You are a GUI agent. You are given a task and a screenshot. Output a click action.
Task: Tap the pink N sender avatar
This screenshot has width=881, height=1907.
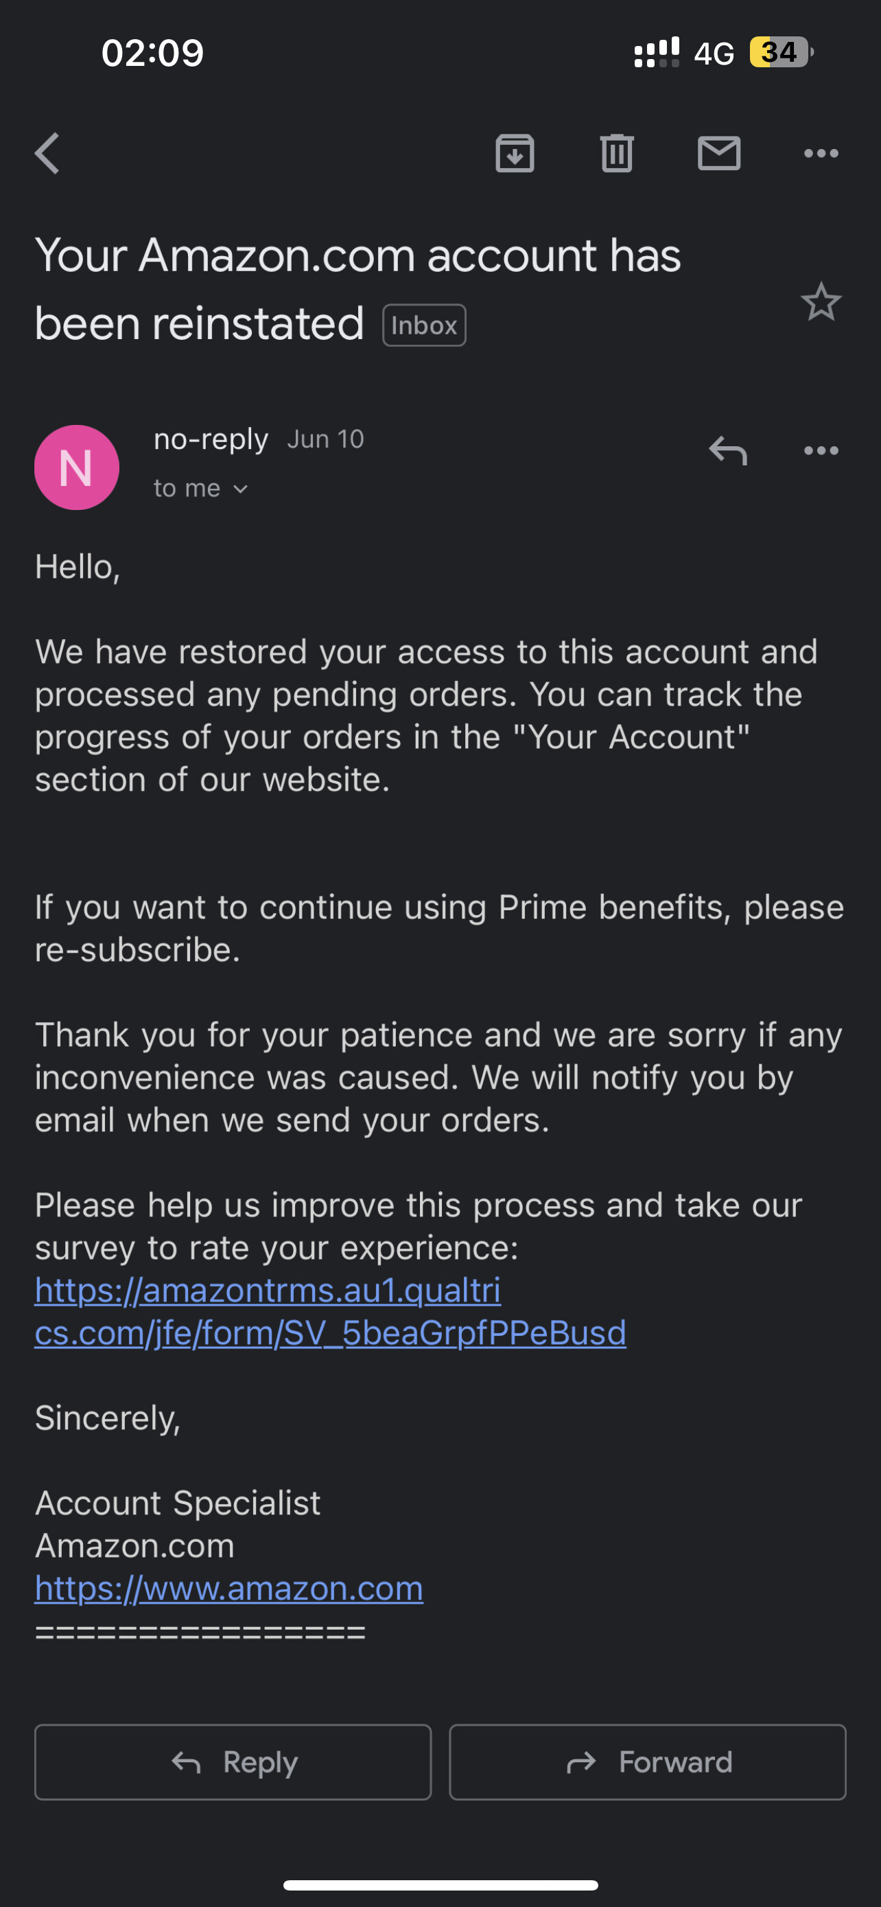[77, 467]
